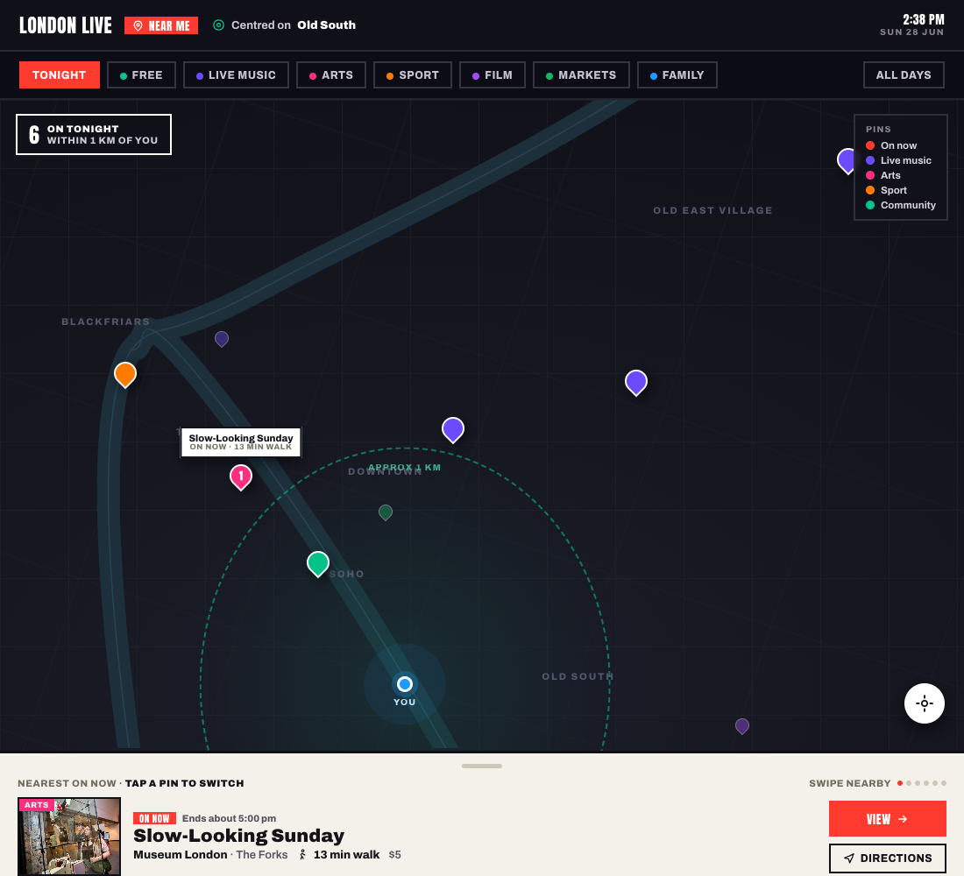
Task: Switch to All Days view
Action: 904,75
